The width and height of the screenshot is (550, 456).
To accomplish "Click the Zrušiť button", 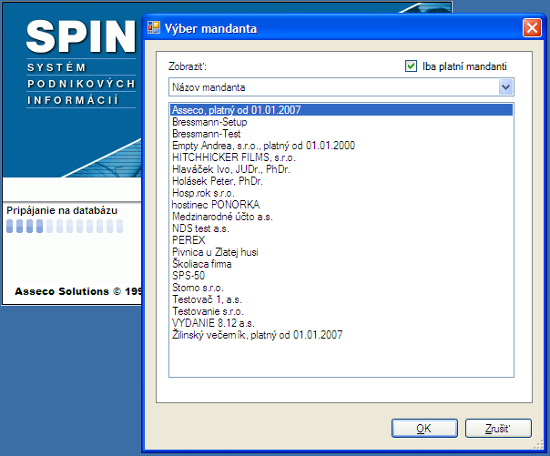I will coord(498,428).
